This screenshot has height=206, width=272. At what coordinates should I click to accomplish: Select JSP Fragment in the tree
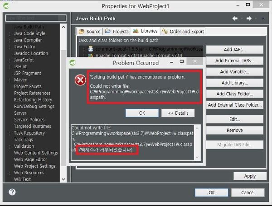(x=27, y=73)
